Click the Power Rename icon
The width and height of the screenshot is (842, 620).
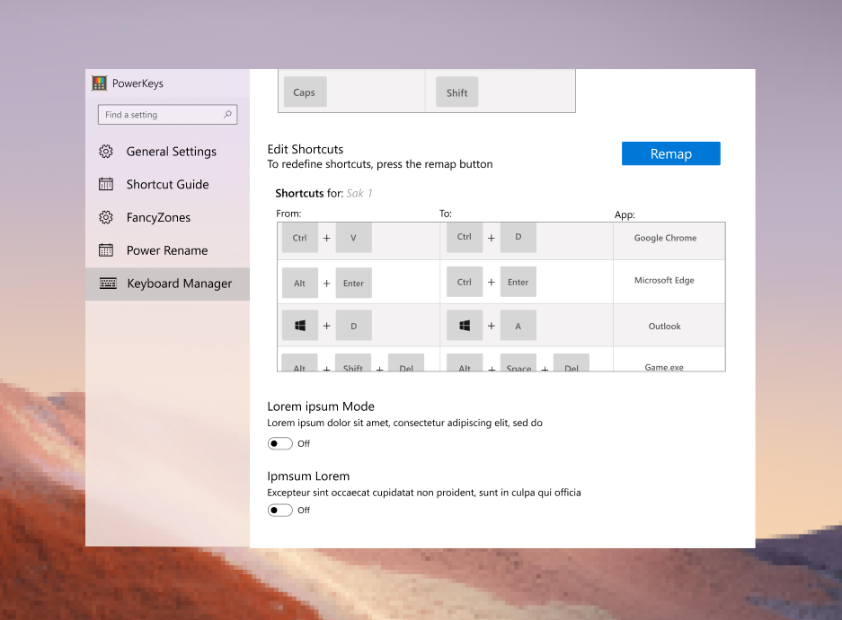coord(109,249)
